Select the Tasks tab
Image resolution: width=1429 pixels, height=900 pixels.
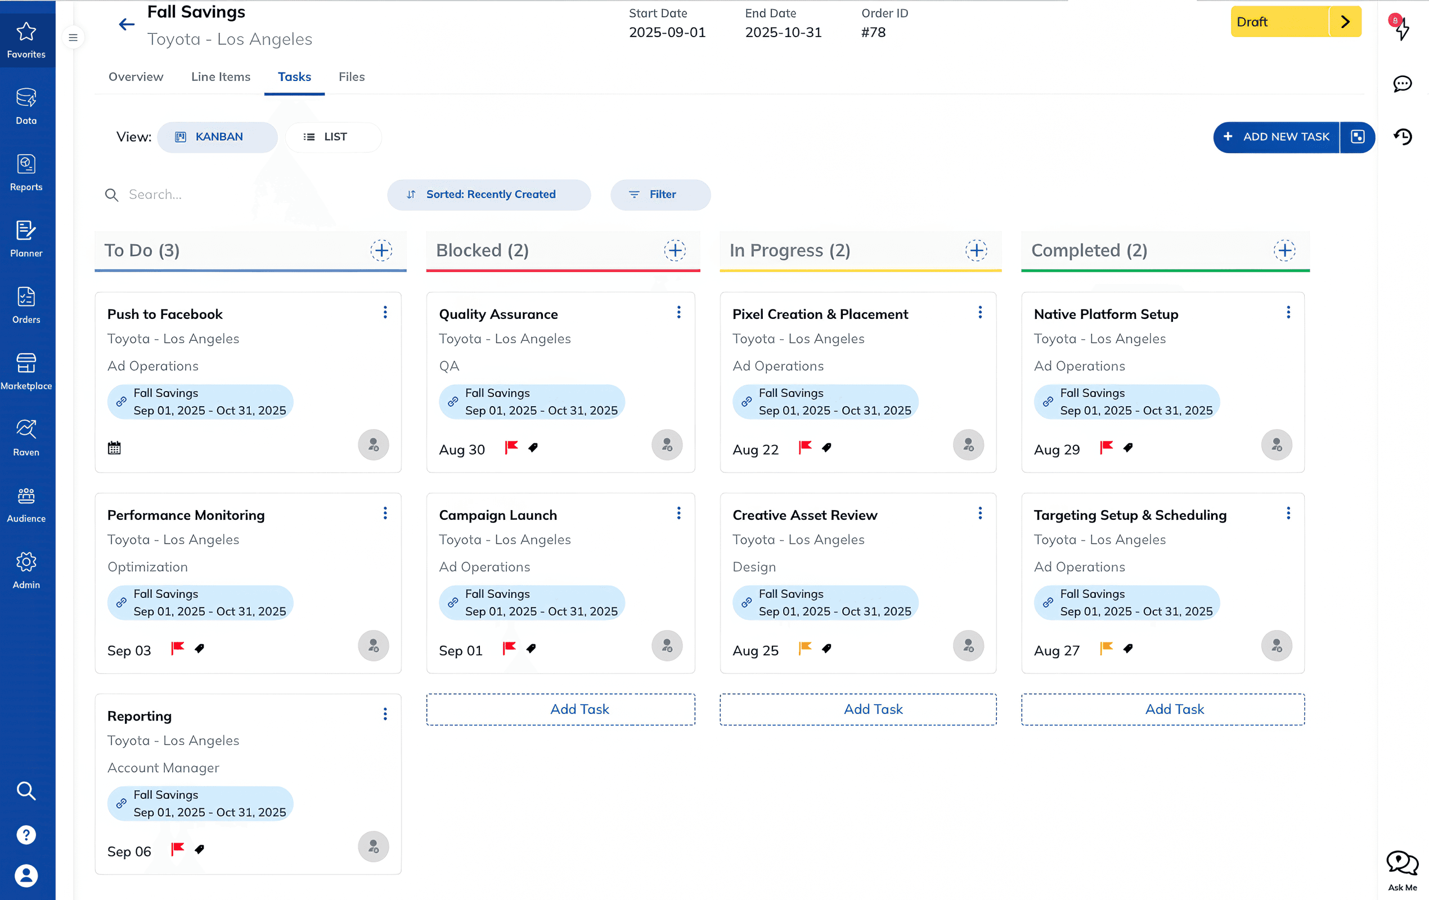coord(294,76)
